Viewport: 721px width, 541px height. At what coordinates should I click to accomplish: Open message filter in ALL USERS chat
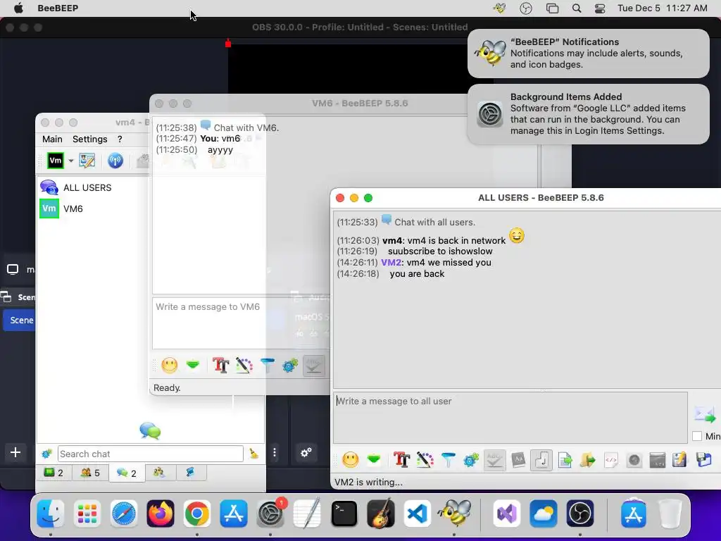449,459
